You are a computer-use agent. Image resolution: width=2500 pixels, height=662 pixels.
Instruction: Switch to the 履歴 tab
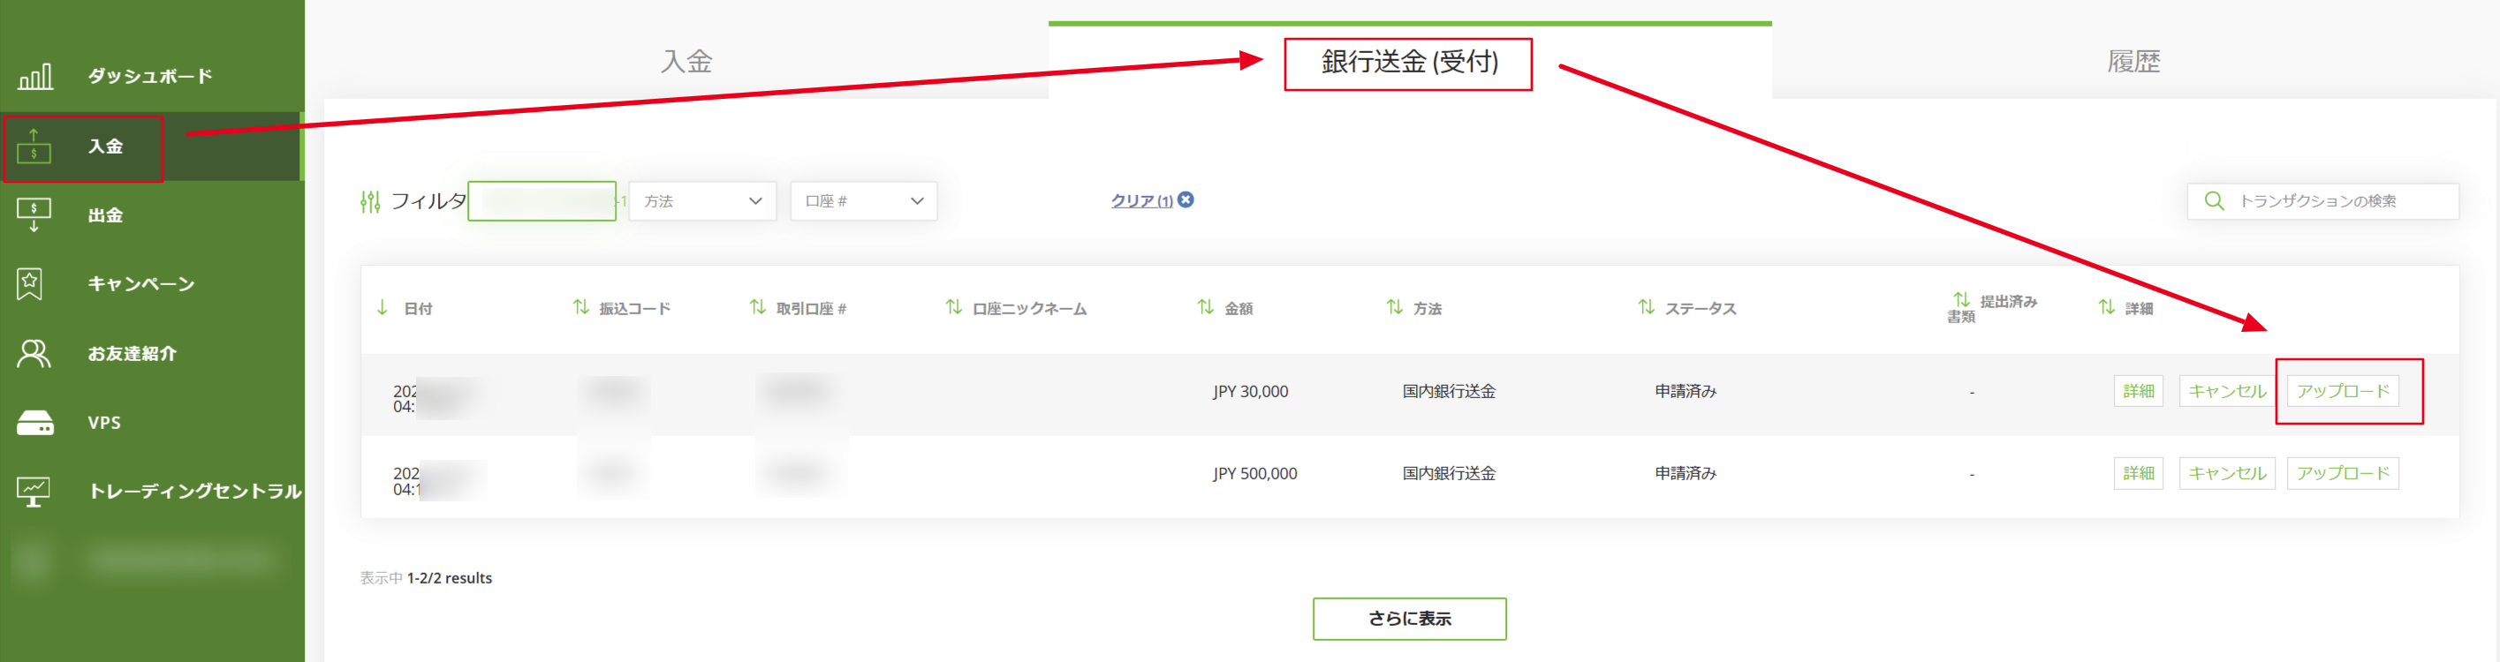click(2133, 62)
